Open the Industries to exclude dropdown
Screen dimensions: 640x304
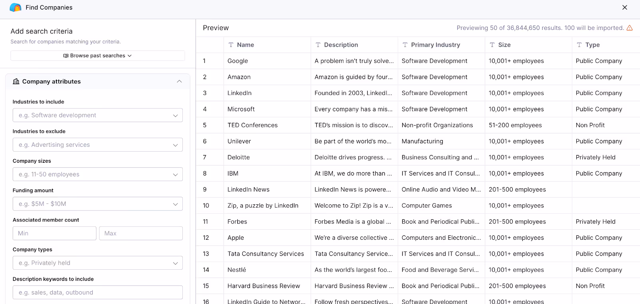(x=98, y=145)
